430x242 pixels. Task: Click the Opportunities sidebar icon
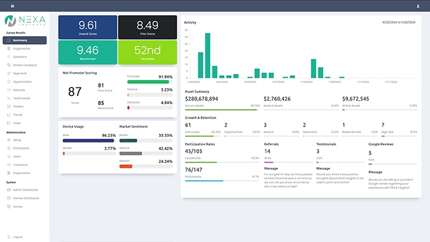pos(9,81)
